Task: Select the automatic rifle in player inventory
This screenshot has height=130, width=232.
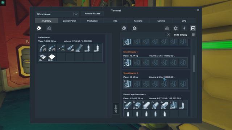Action: pyautogui.click(x=70, y=48)
